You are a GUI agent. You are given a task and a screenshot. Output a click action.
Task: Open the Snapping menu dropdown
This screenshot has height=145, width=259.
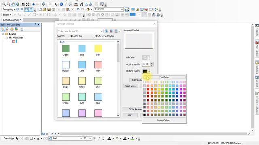pos(9,10)
